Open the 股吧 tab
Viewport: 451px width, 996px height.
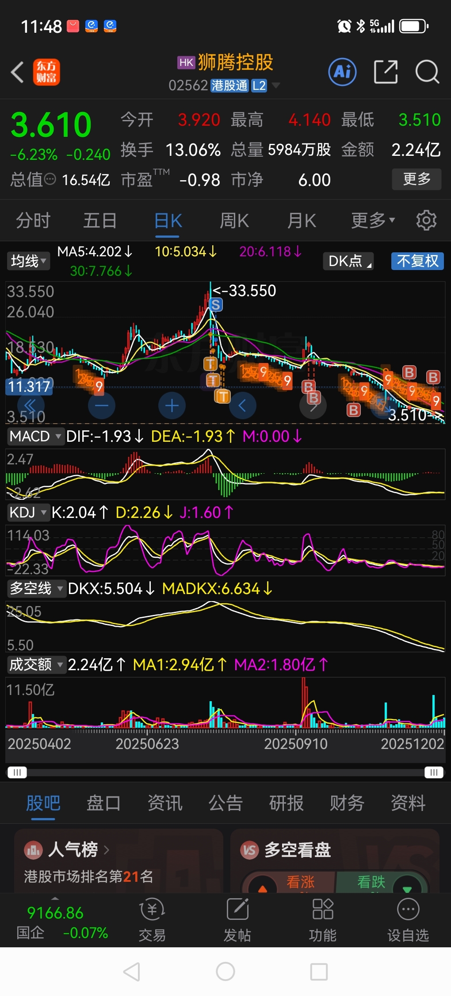point(43,803)
